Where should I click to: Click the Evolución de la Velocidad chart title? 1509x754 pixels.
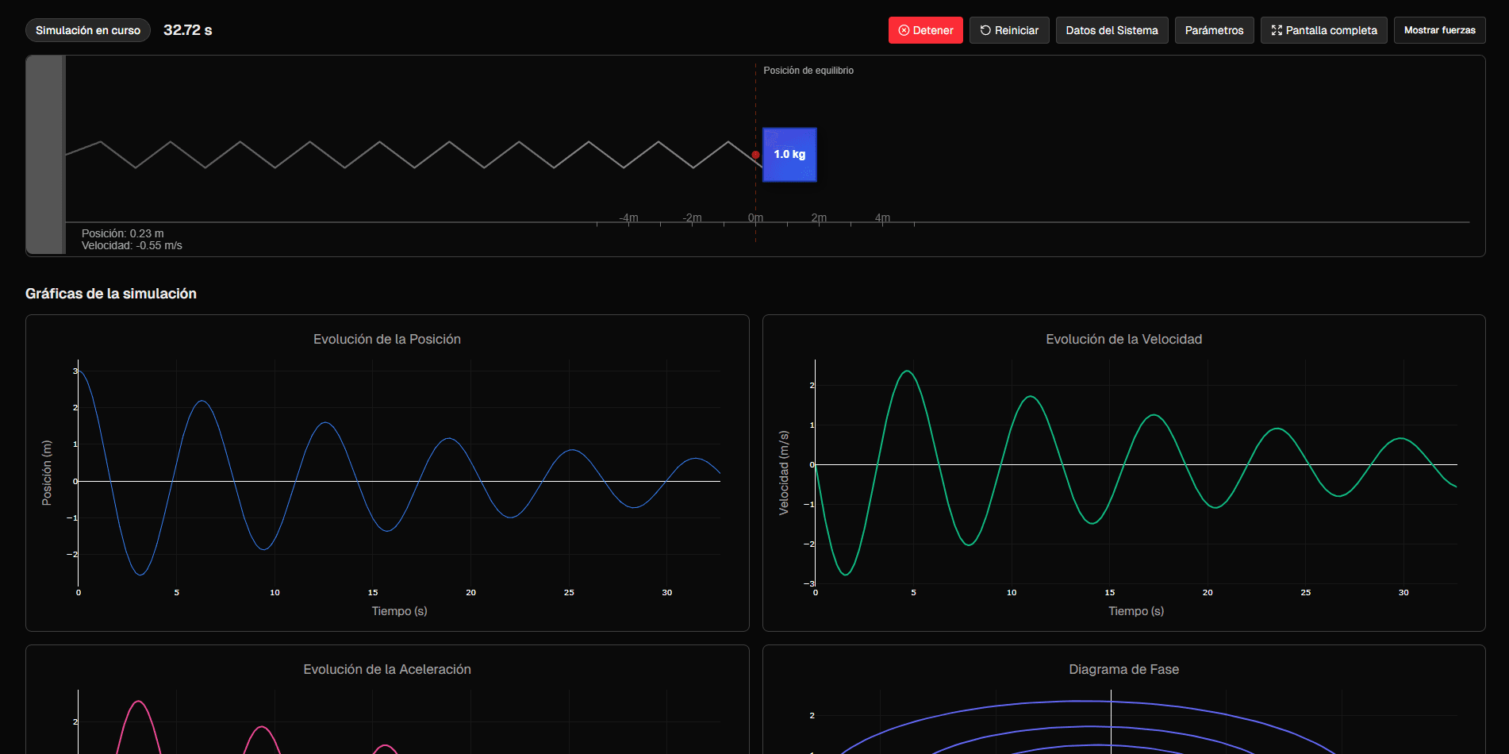(x=1123, y=339)
